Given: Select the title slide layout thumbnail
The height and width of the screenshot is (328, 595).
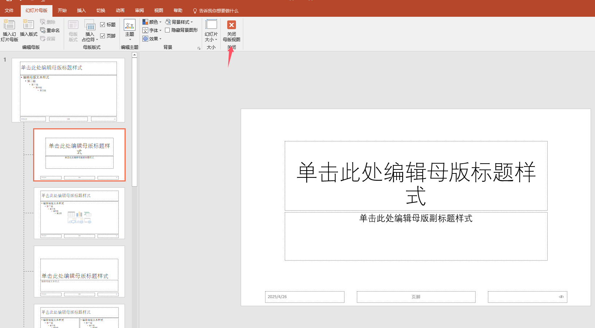Looking at the screenshot, I should coord(79,155).
